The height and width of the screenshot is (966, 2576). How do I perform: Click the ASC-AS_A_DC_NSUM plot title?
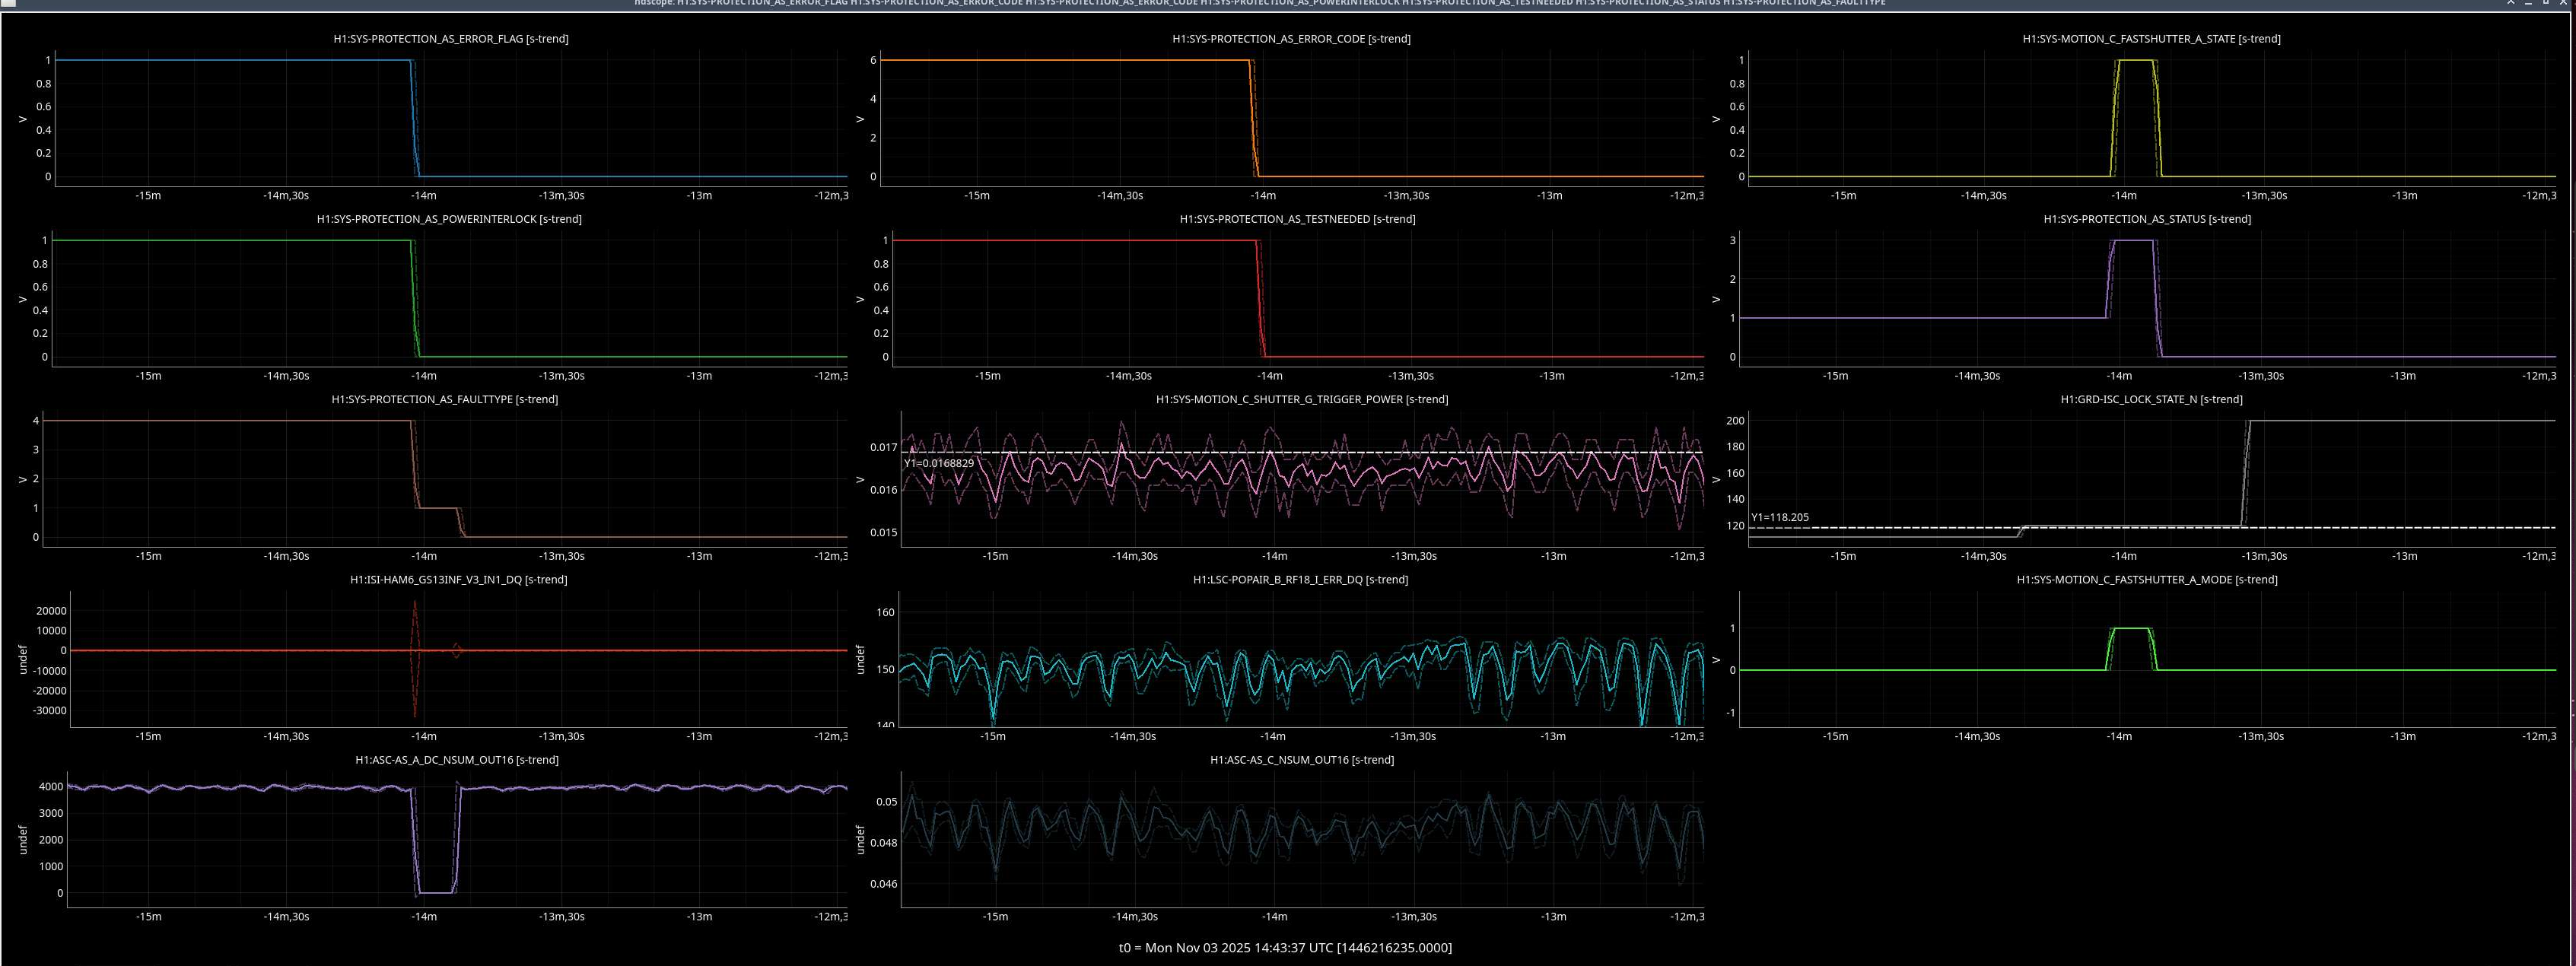tap(457, 760)
